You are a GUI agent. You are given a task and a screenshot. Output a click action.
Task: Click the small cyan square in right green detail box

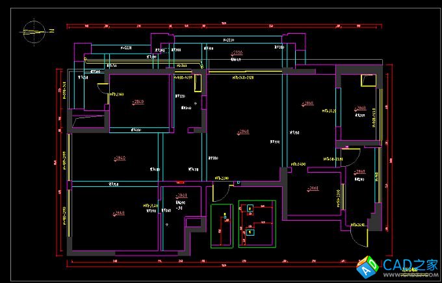[x=250, y=209]
